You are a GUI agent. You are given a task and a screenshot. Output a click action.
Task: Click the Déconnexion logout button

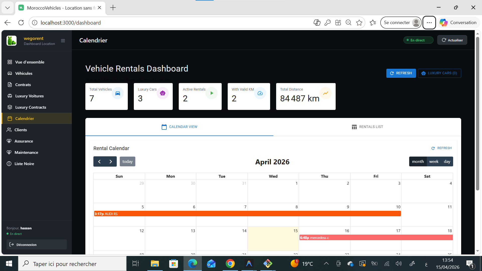click(36, 245)
